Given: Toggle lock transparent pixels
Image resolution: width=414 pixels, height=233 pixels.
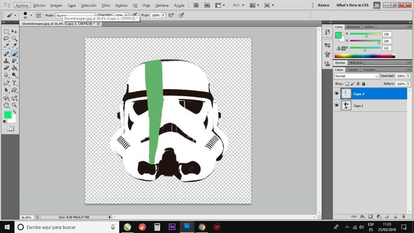Looking at the screenshot, I should click(x=347, y=83).
